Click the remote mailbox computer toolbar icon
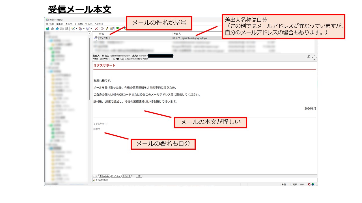Viewport: 362px width, 203px height. (66, 28)
